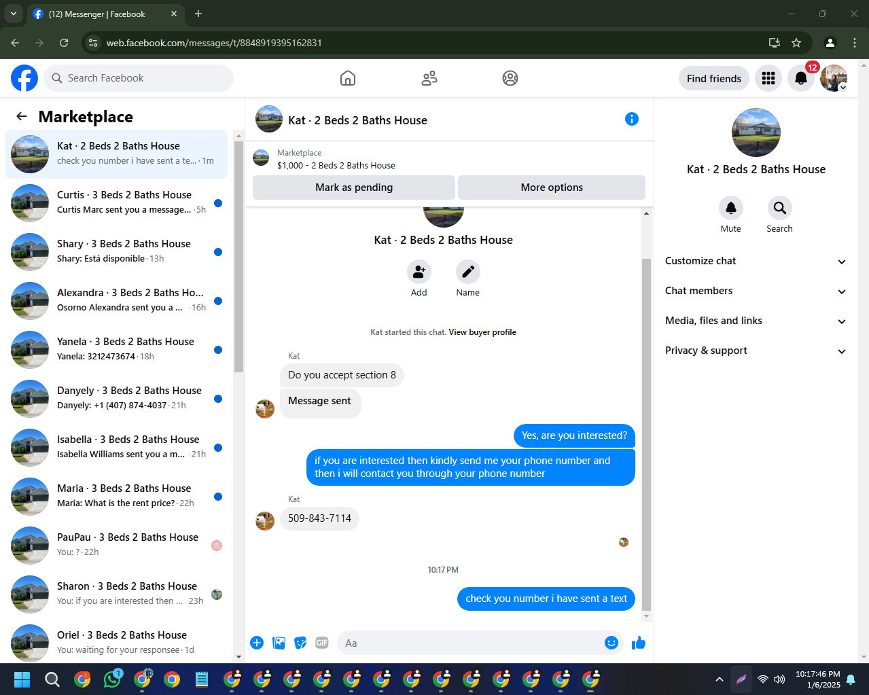The width and height of the screenshot is (869, 695).
Task: Open Curtis 3 Beds 2 Baths House chat
Action: point(116,203)
